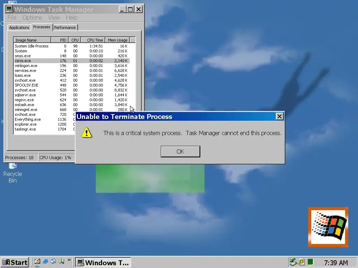358x268 pixels.
Task: Close the Unable to Terminate Process dialog
Action: (x=279, y=117)
